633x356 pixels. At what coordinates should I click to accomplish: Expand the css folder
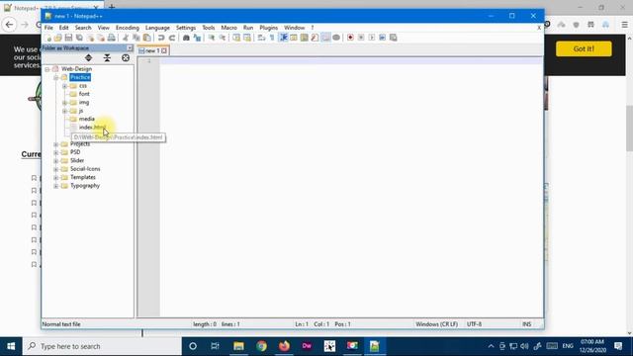(x=64, y=86)
